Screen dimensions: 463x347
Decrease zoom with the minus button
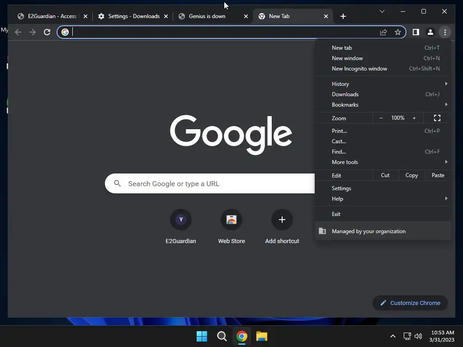[381, 118]
